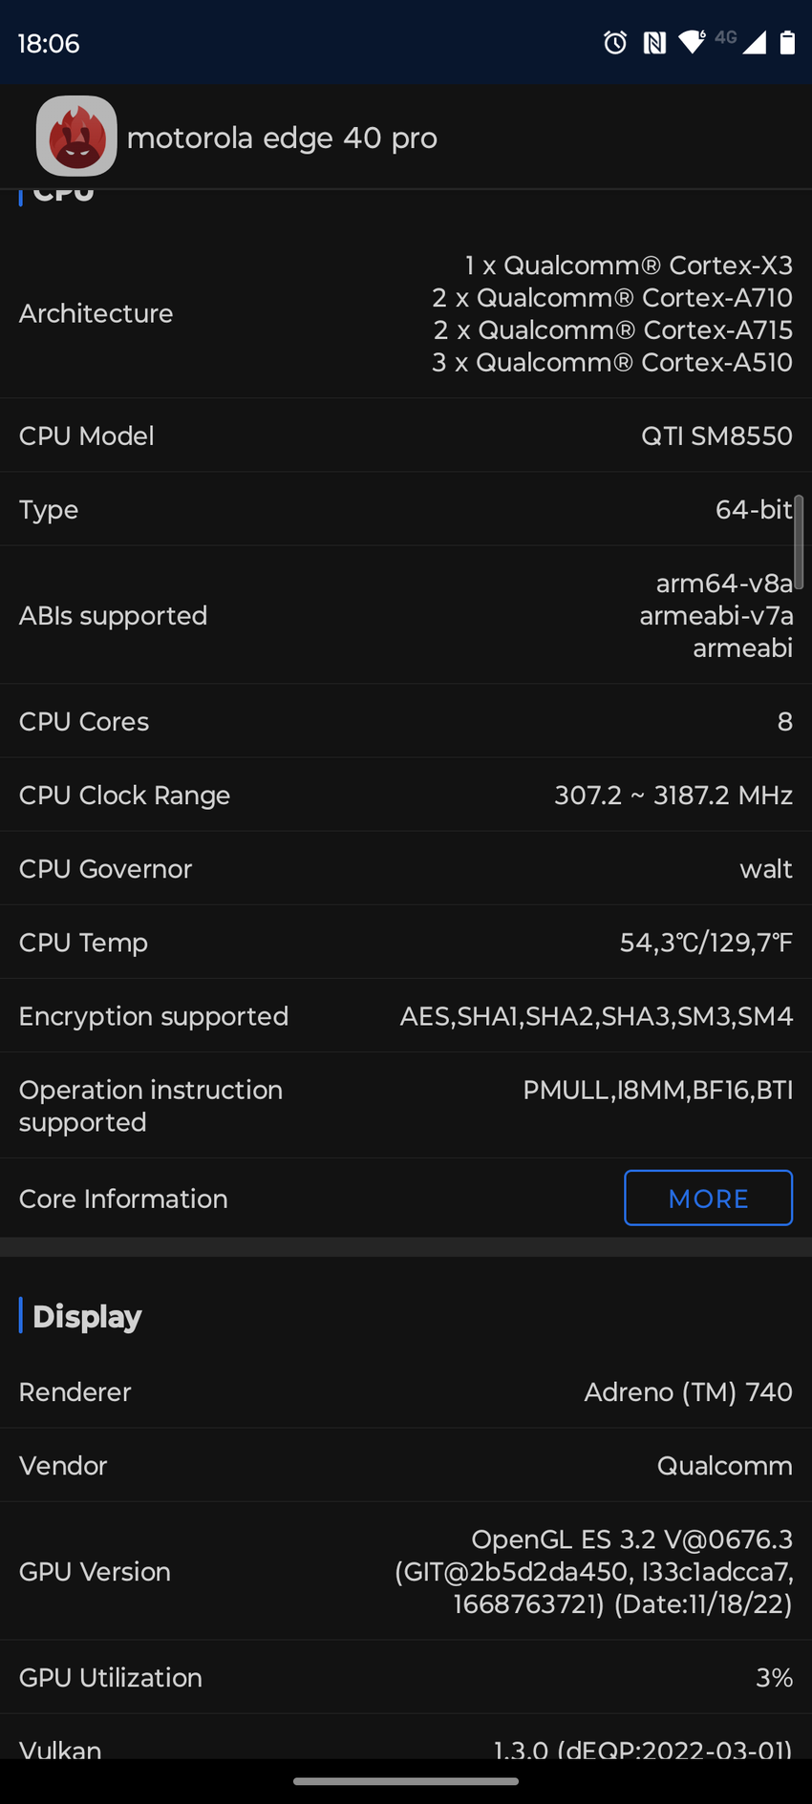
Task: Tap the GPU Utilization 3% value
Action: [x=774, y=1677]
